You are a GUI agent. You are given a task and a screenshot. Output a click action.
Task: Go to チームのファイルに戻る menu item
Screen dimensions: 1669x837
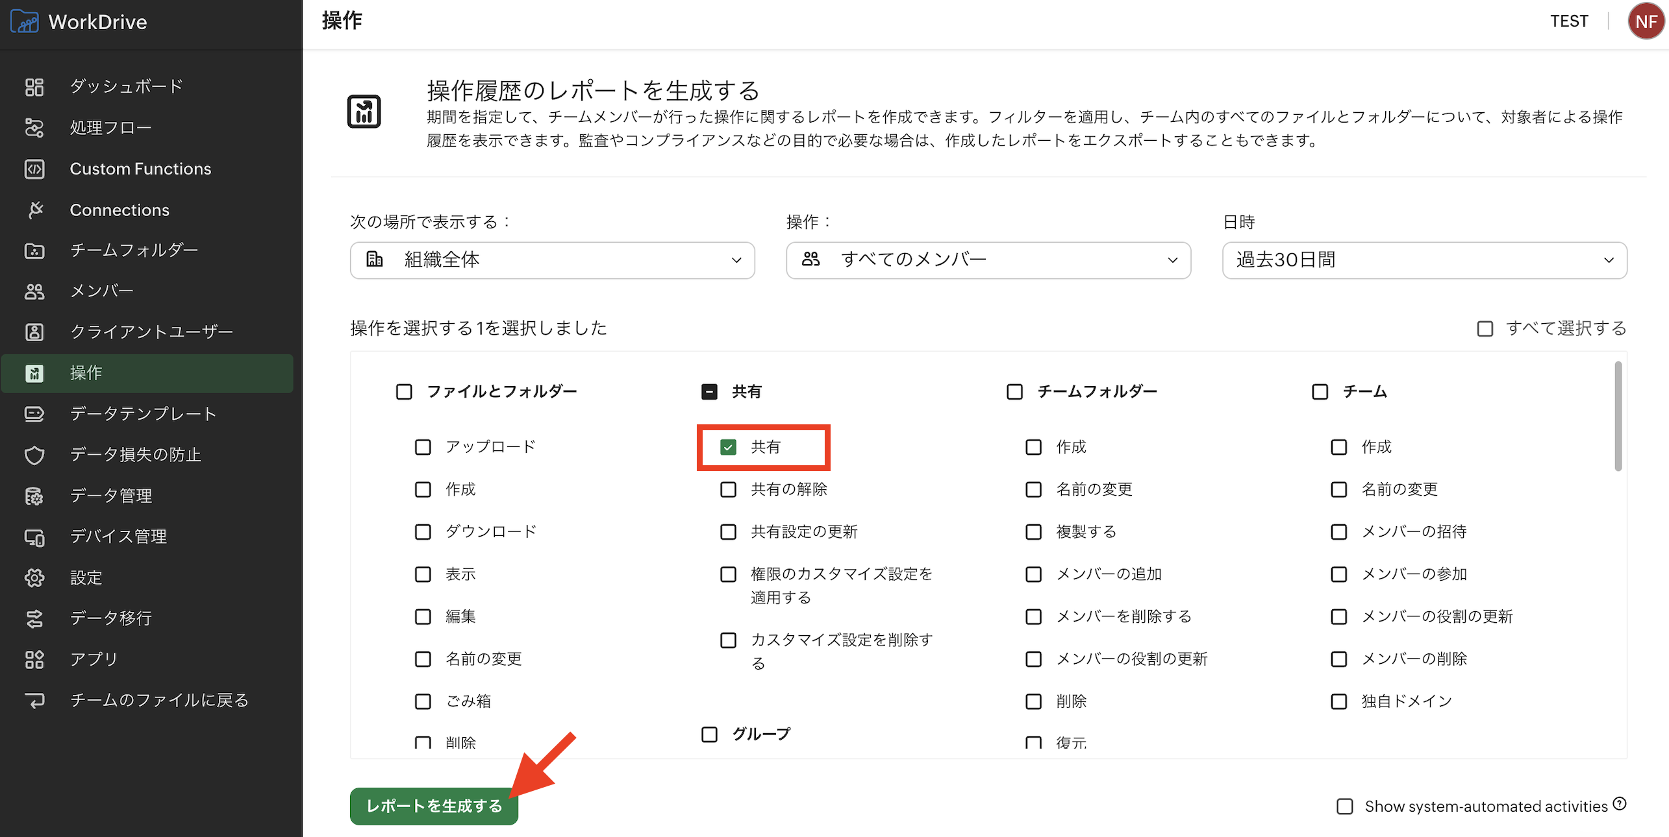tap(159, 700)
